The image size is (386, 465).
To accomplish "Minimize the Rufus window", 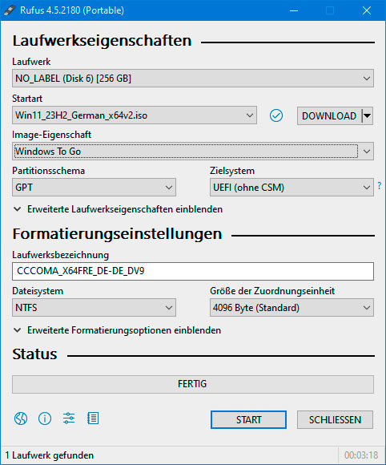I will pos(294,10).
